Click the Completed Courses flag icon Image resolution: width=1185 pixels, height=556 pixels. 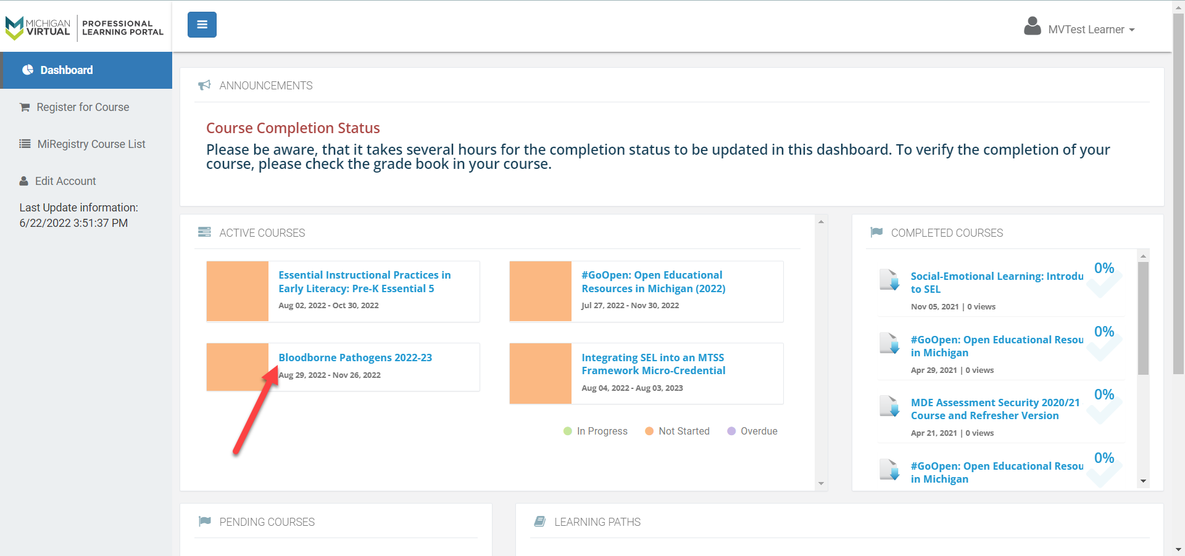click(x=876, y=232)
